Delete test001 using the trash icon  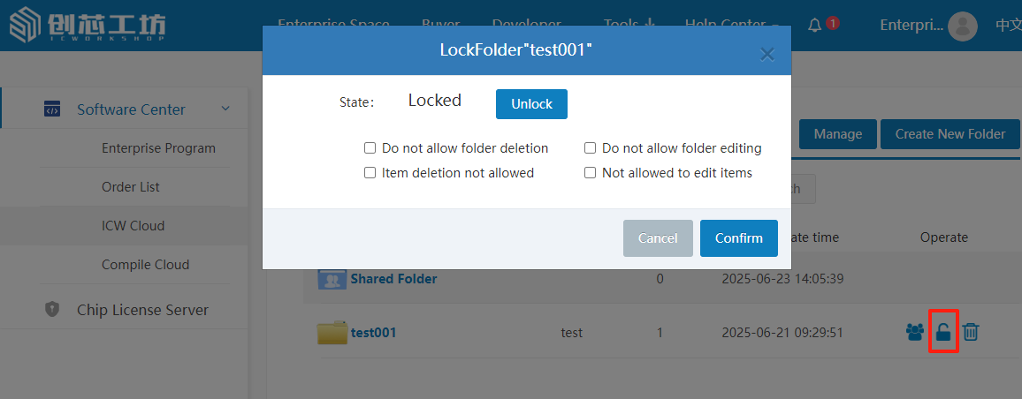(971, 332)
